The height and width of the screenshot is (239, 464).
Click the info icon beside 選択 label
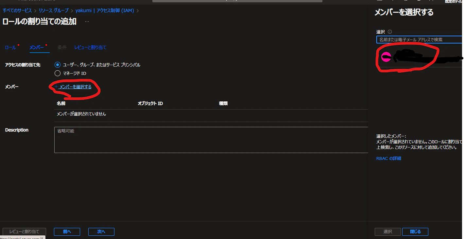(x=390, y=32)
